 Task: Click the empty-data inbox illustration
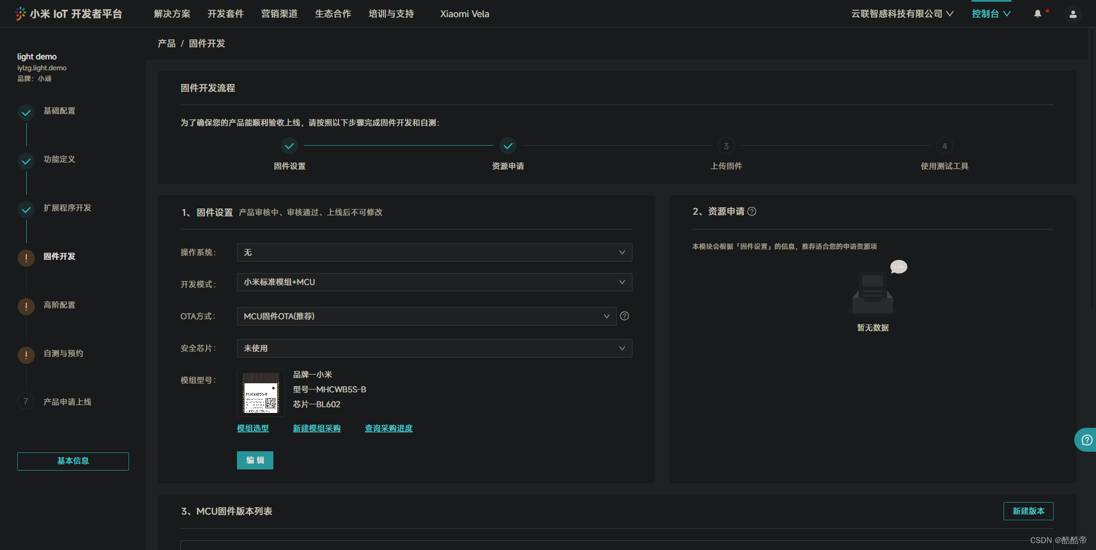[873, 290]
